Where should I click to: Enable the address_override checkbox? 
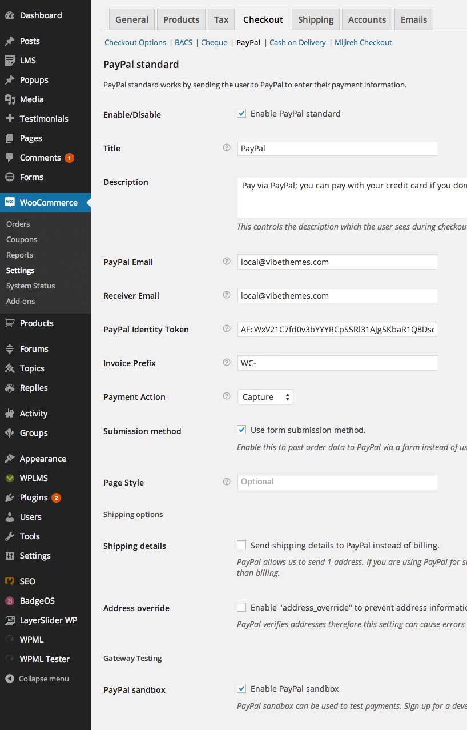click(x=241, y=608)
